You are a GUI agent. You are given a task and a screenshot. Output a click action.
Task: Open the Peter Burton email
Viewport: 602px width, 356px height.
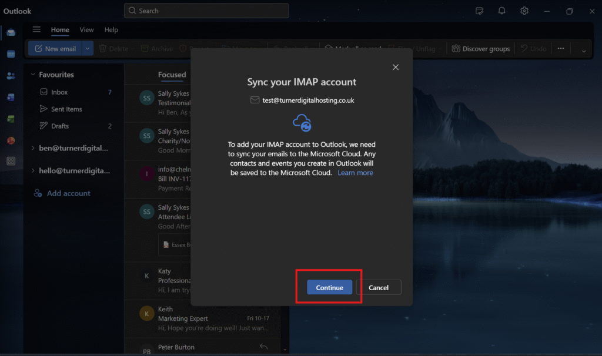point(202,347)
